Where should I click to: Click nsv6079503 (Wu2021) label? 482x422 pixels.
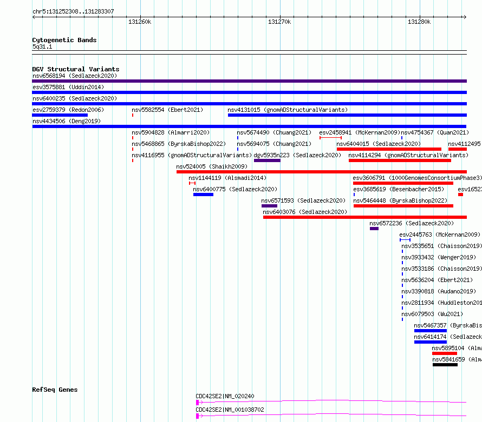click(x=432, y=314)
